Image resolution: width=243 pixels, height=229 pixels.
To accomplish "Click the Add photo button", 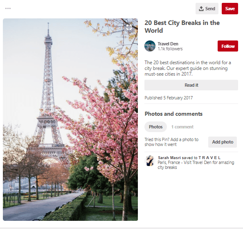I will (223, 142).
